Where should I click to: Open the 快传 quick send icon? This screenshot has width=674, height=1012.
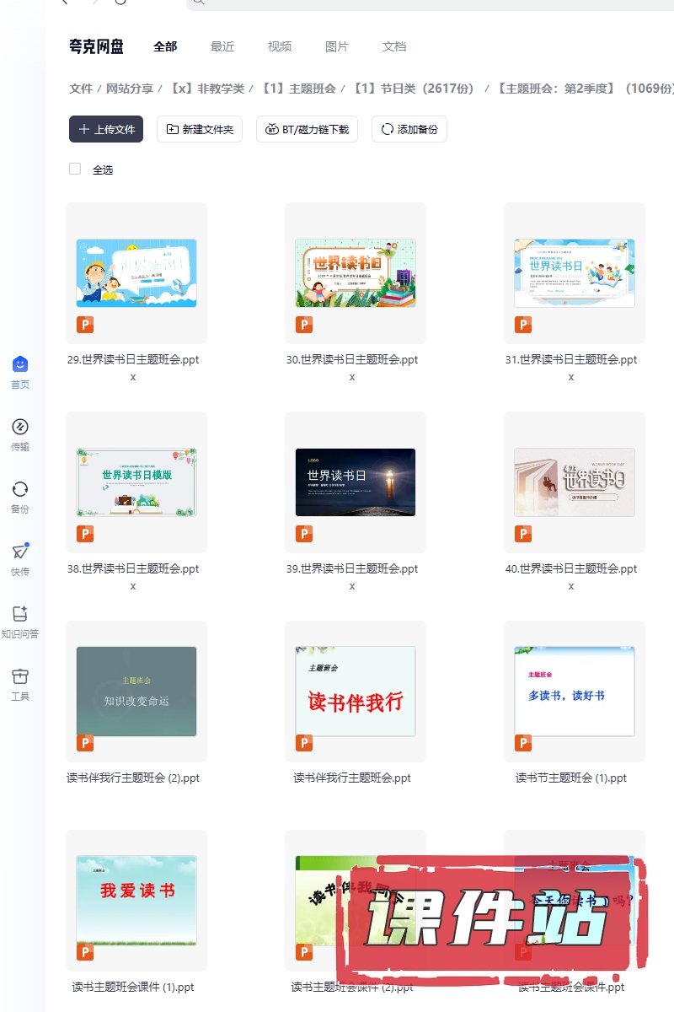click(x=20, y=552)
